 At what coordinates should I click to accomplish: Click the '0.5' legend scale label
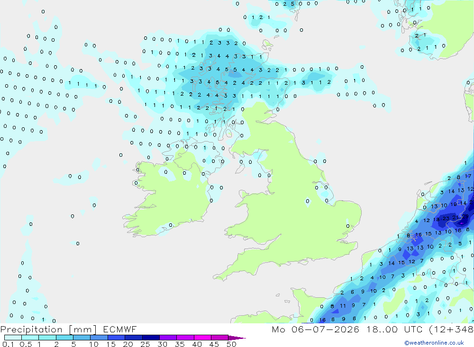click(26, 344)
